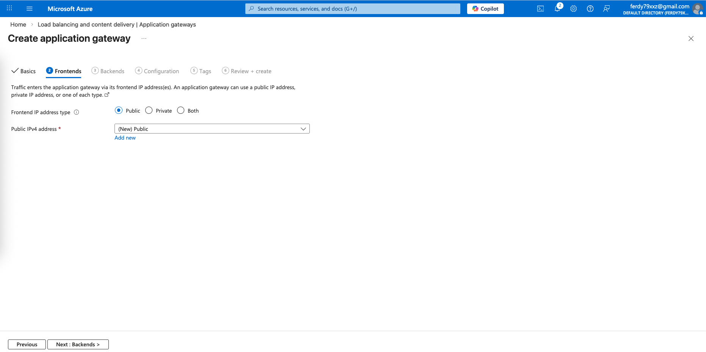The width and height of the screenshot is (706, 352).
Task: Open the notifications bell icon
Action: coord(557,9)
